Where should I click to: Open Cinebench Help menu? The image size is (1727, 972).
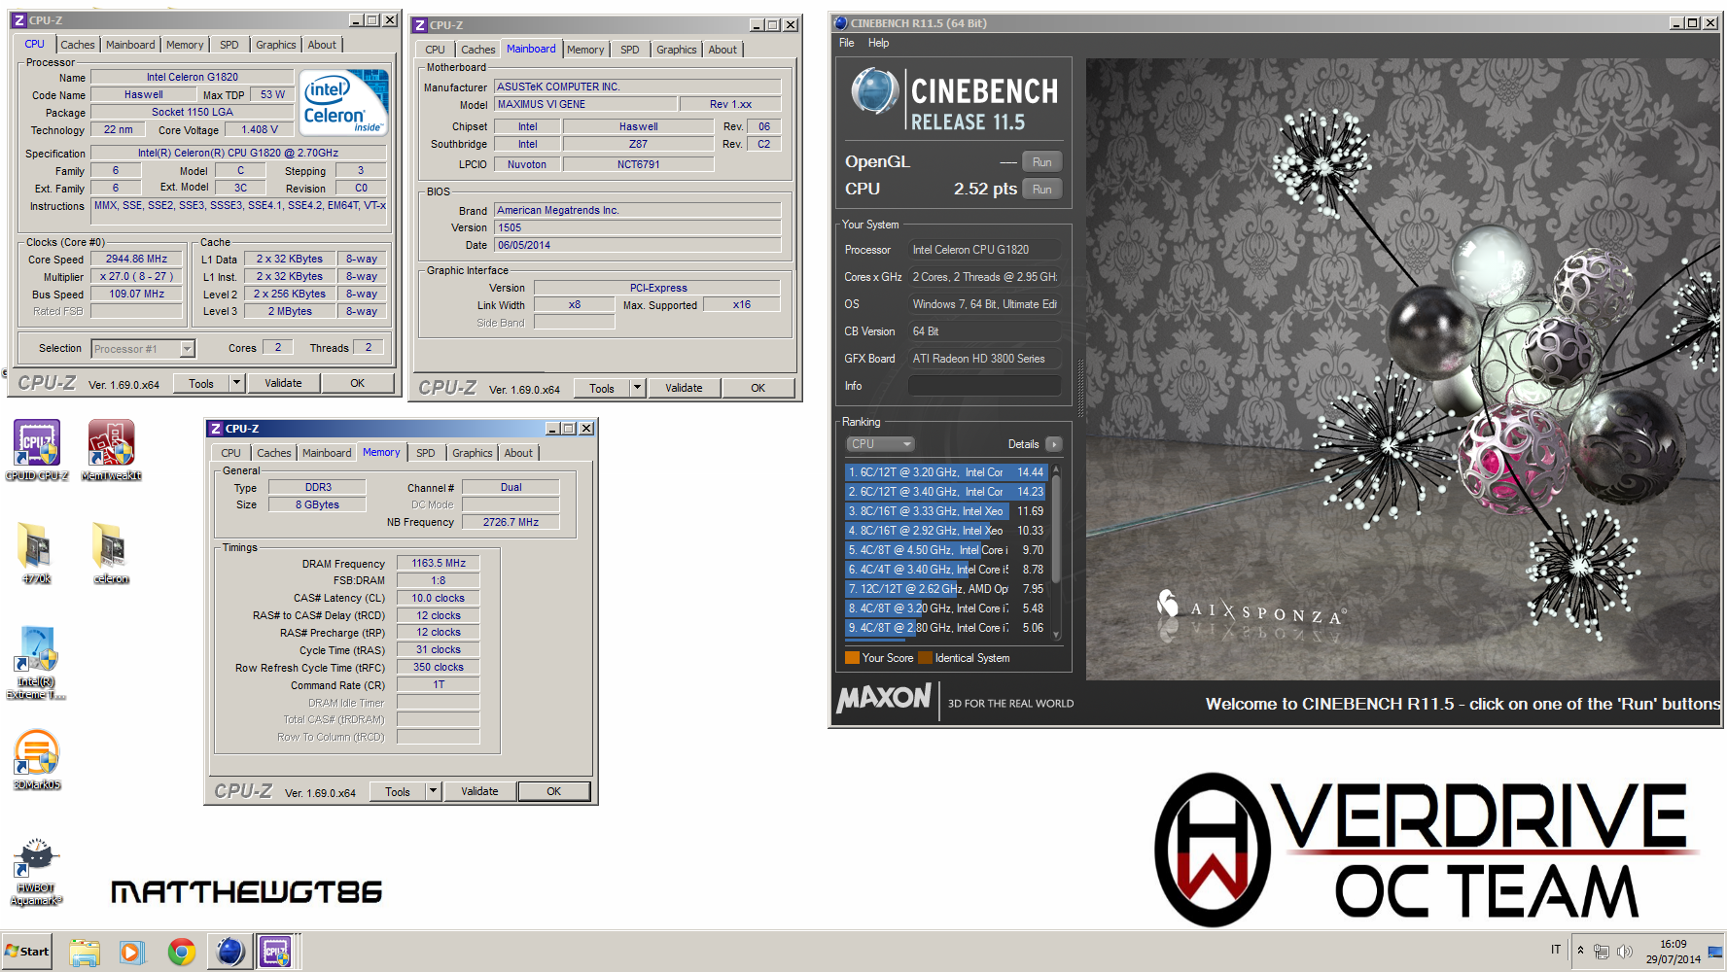tap(878, 43)
